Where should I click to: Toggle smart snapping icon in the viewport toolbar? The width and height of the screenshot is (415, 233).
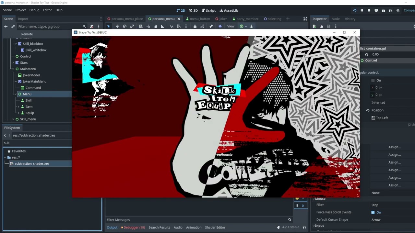[x=172, y=26]
